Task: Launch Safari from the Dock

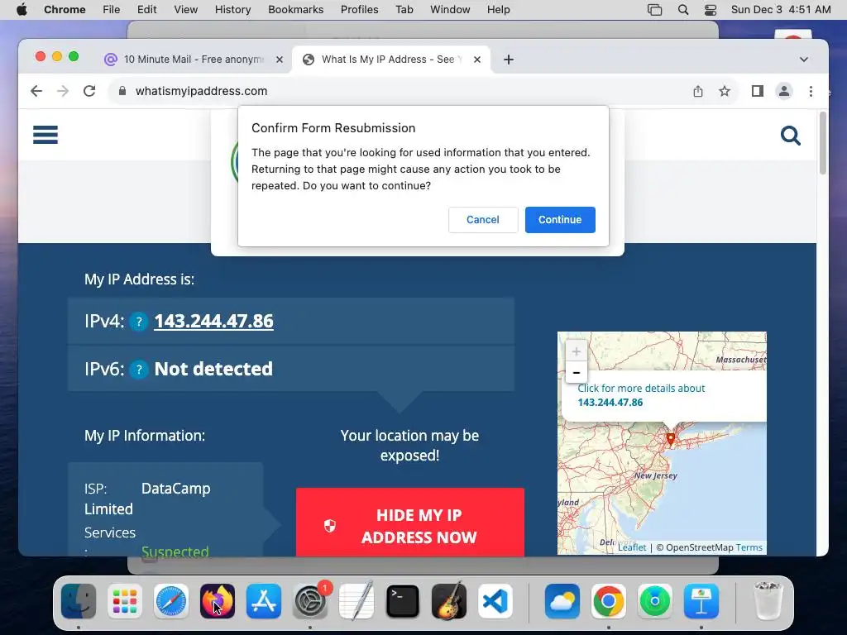Action: pyautogui.click(x=171, y=601)
